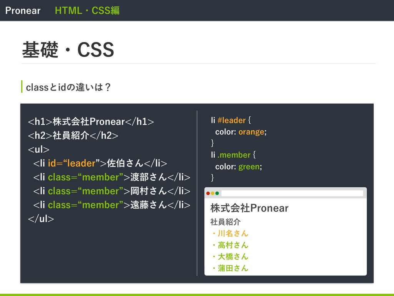Screen dimensions: 394x296
Task: Click the orange 川名さん preview item
Action: [230, 233]
